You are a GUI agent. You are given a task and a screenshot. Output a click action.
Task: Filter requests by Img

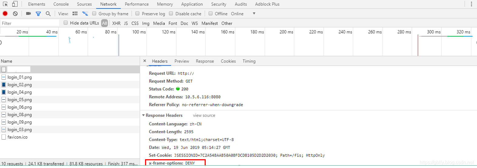146,23
